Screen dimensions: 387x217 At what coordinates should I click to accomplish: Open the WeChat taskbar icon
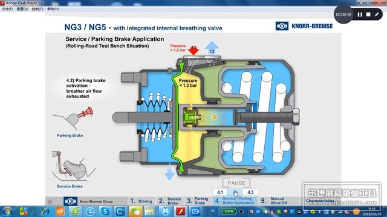pyautogui.click(x=135, y=212)
